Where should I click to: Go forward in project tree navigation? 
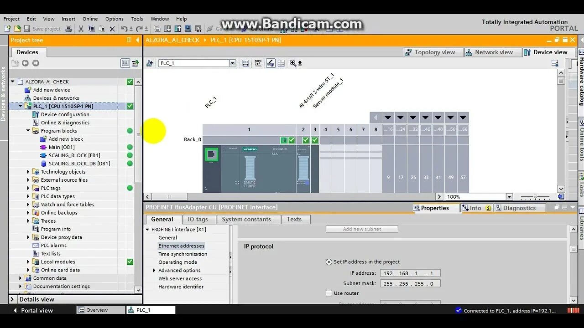[36, 63]
